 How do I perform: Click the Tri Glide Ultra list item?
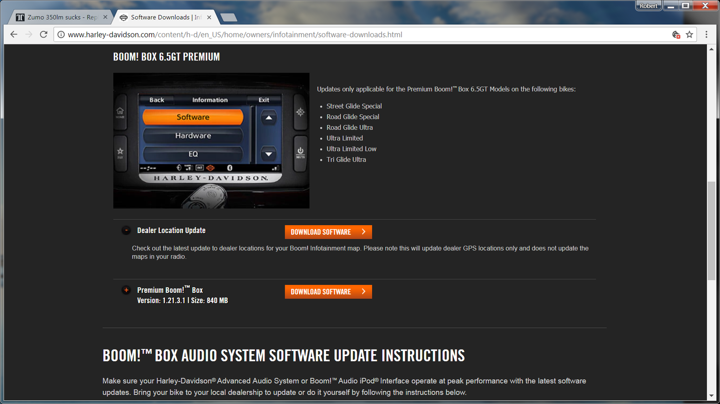[346, 159]
